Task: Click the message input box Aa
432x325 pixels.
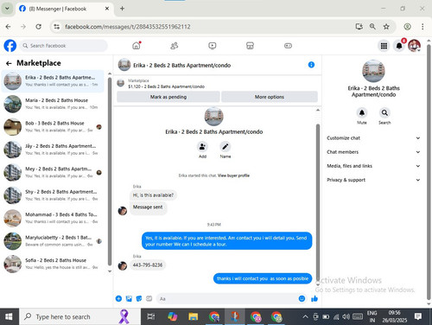Action: click(227, 298)
